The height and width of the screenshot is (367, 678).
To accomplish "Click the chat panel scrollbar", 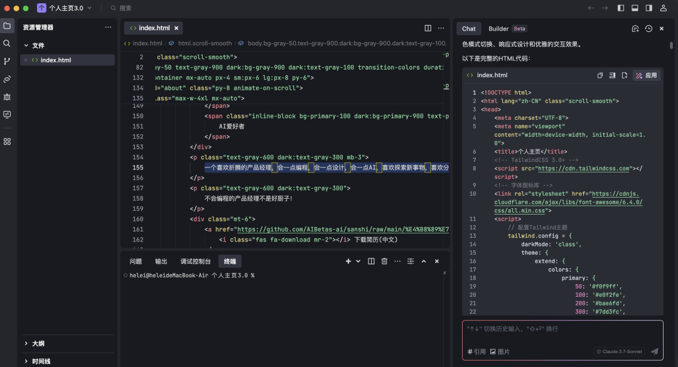I will coord(671,45).
